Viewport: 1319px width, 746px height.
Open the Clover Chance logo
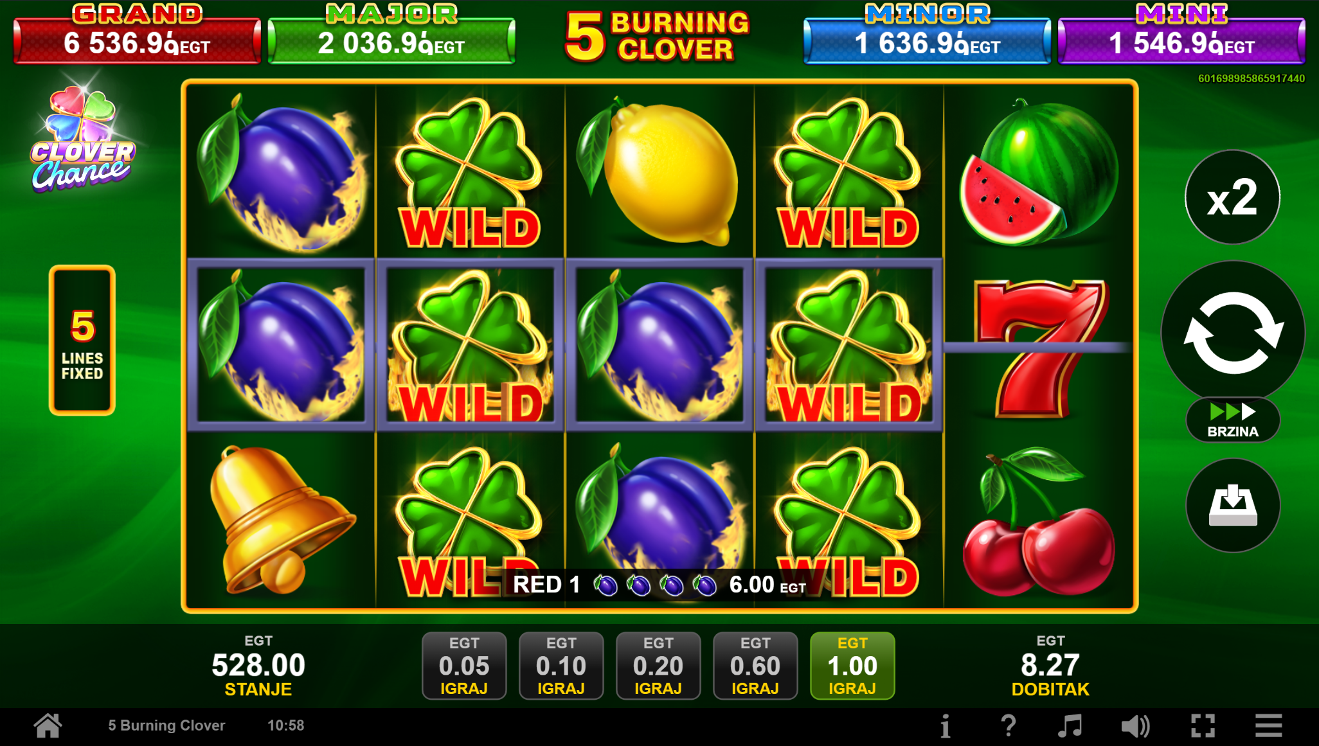click(82, 139)
